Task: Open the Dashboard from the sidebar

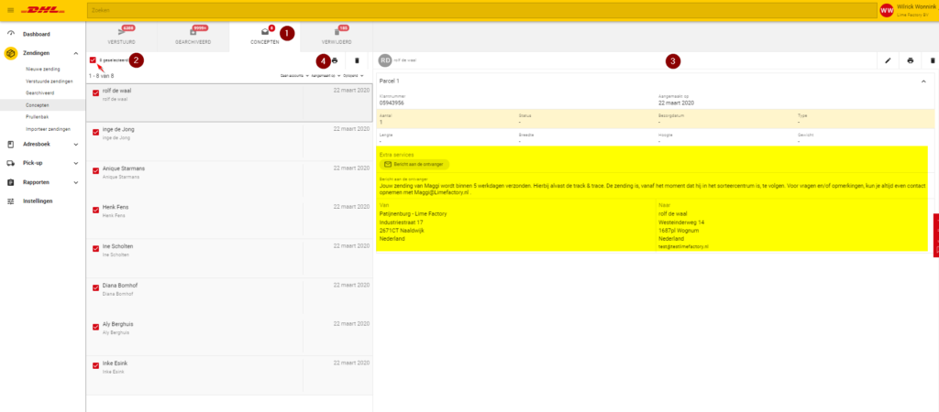Action: pos(36,34)
